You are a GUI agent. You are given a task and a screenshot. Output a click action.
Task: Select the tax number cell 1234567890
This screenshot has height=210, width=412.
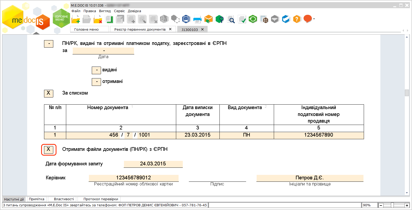click(x=319, y=135)
